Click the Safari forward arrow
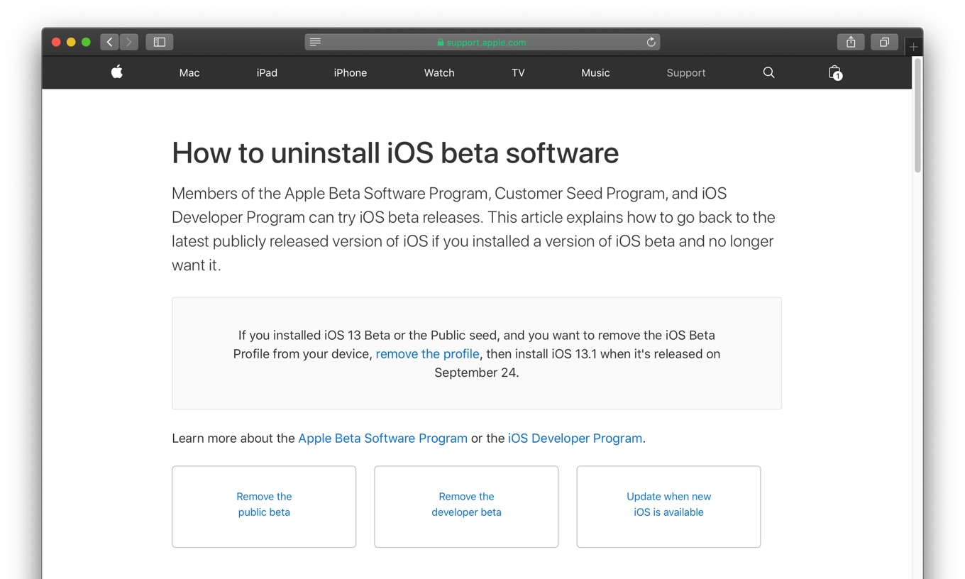 coord(128,42)
